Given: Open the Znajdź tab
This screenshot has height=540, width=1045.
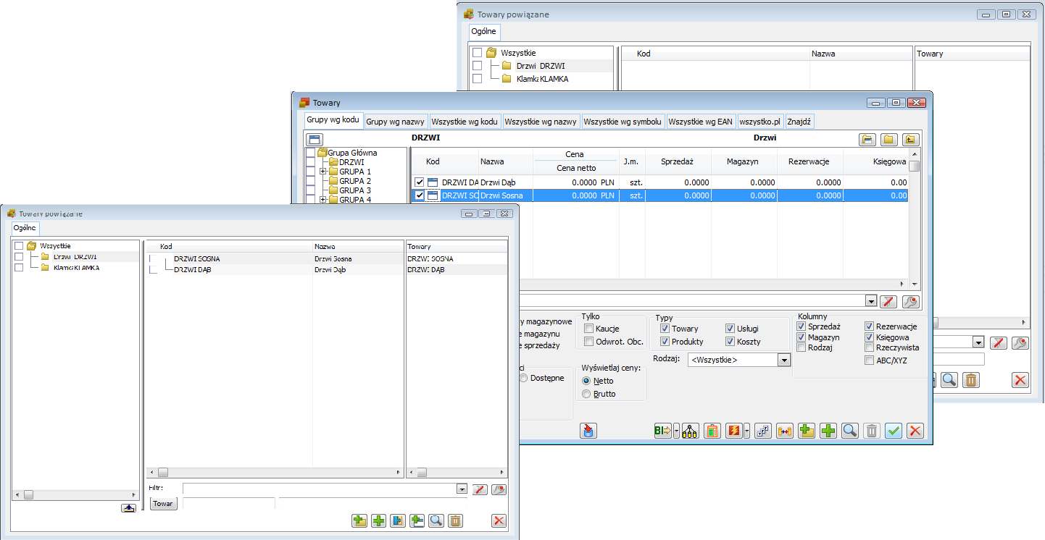Looking at the screenshot, I should [x=800, y=122].
